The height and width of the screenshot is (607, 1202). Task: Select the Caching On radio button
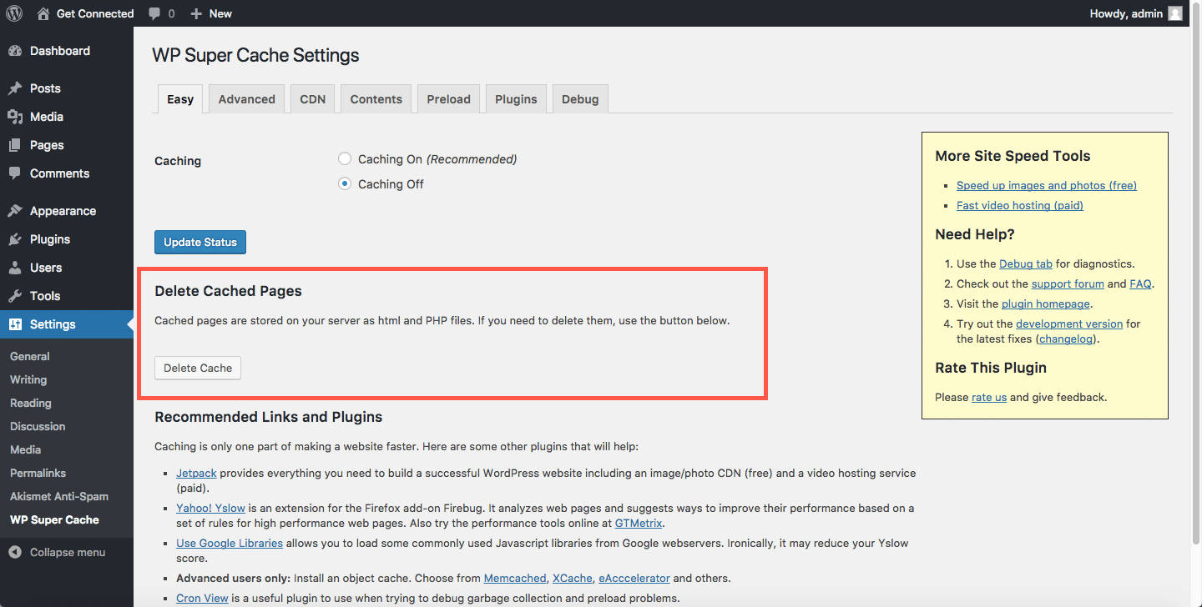point(345,159)
